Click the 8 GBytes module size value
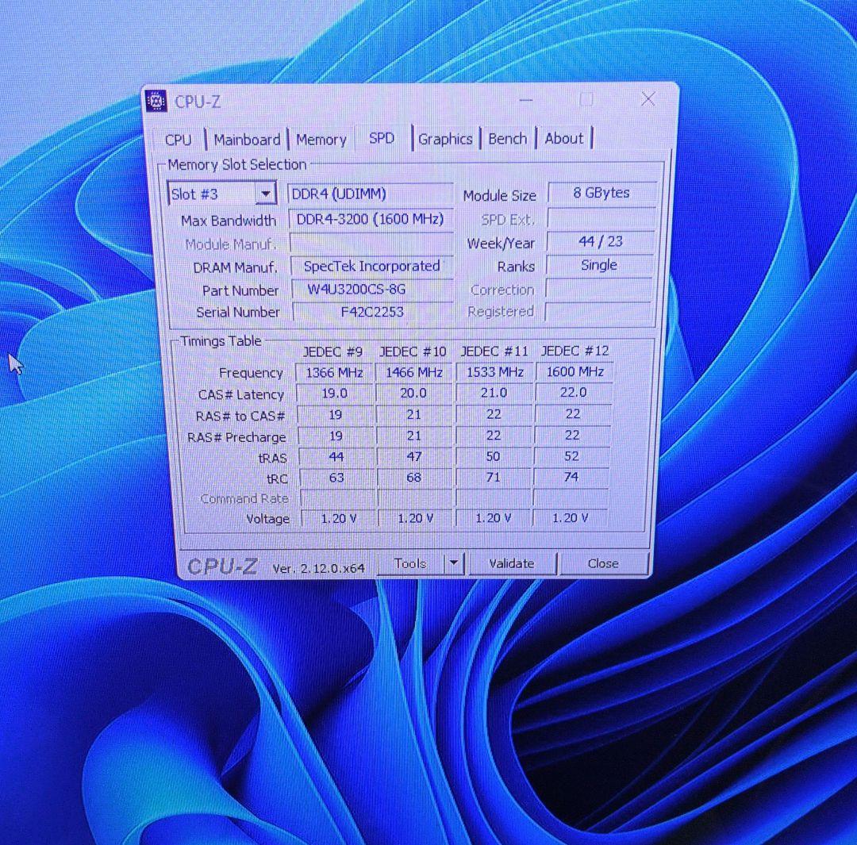Viewport: 857px width, 845px height. [601, 193]
